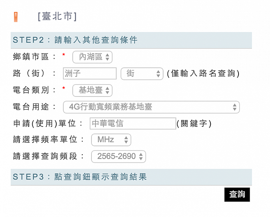Open the 電台類別 dropdown showing 基地臺
Screen dimensions: 270x217
93,91
